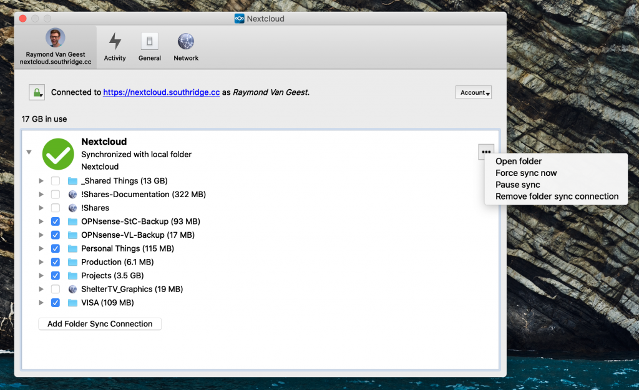Click the green synchronized checkmark icon

(x=58, y=154)
